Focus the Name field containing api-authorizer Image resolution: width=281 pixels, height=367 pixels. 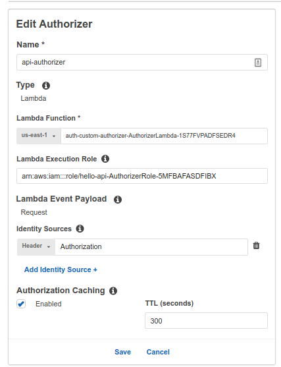tap(142, 62)
